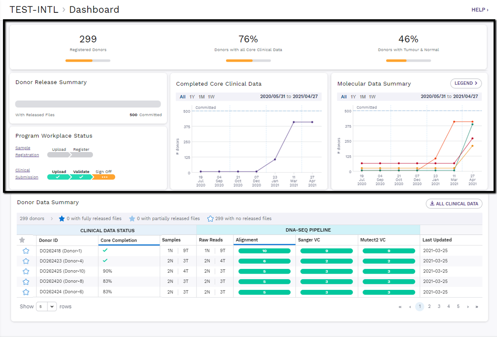497x337 pixels.
Task: Click the star icon for donor DO262425
Action: tap(26, 271)
